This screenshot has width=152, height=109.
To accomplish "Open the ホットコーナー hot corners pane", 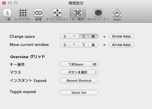I will point(98,15).
